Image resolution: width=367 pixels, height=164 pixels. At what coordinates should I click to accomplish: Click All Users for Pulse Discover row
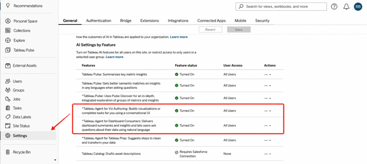230,98
